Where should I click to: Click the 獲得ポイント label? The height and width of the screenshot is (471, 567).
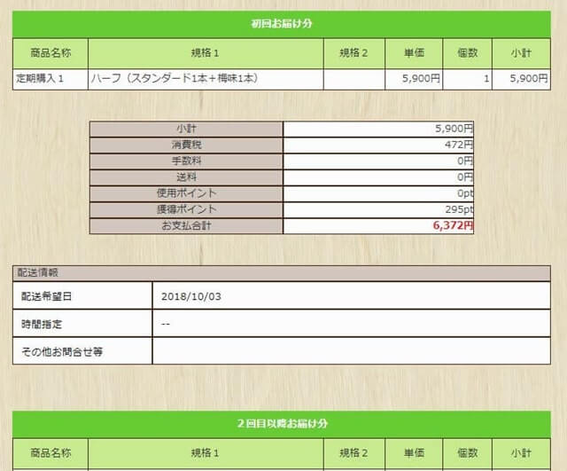pyautogui.click(x=186, y=209)
